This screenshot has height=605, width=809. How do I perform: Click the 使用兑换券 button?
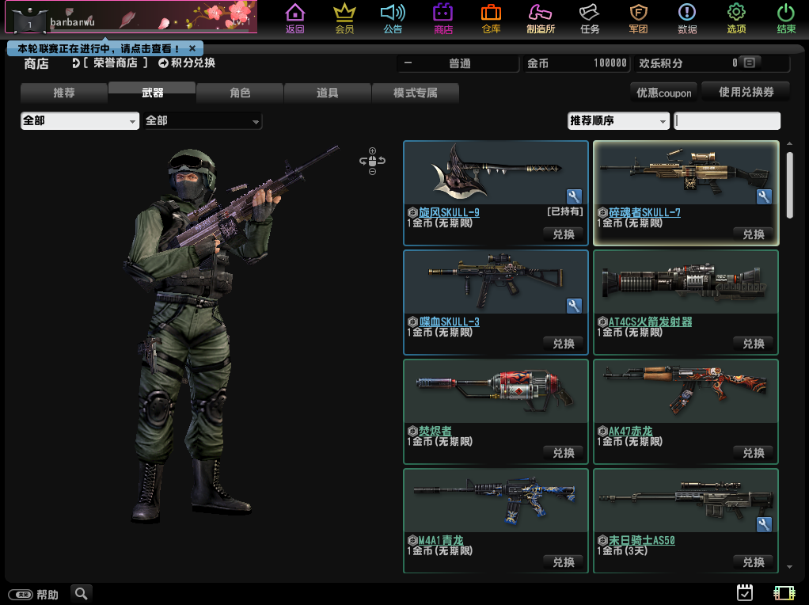point(746,92)
